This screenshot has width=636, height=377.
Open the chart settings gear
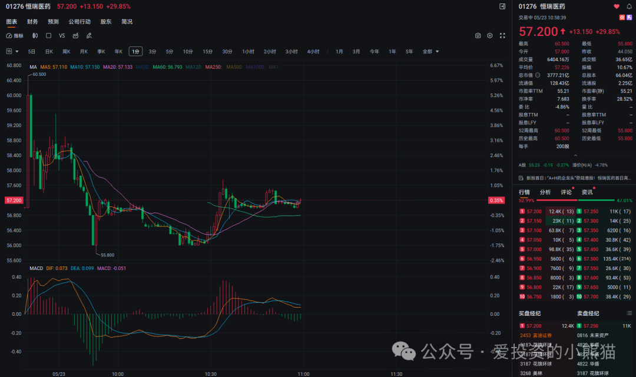(490, 36)
